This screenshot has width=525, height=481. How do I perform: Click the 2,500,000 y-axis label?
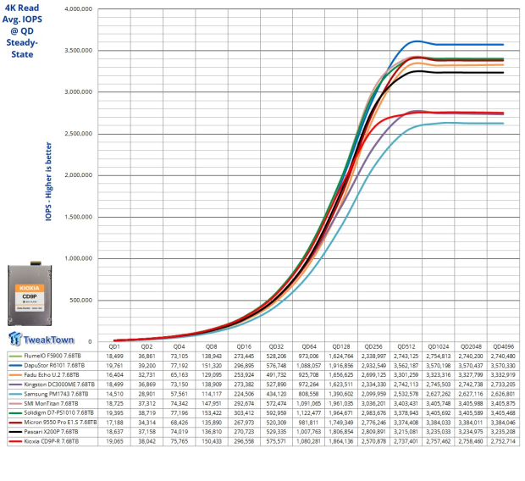pos(79,134)
